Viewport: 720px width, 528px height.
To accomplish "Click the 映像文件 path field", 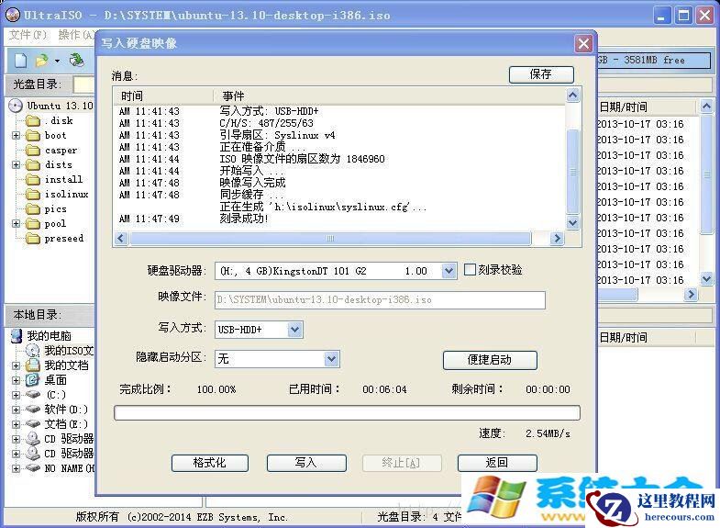I will [380, 299].
